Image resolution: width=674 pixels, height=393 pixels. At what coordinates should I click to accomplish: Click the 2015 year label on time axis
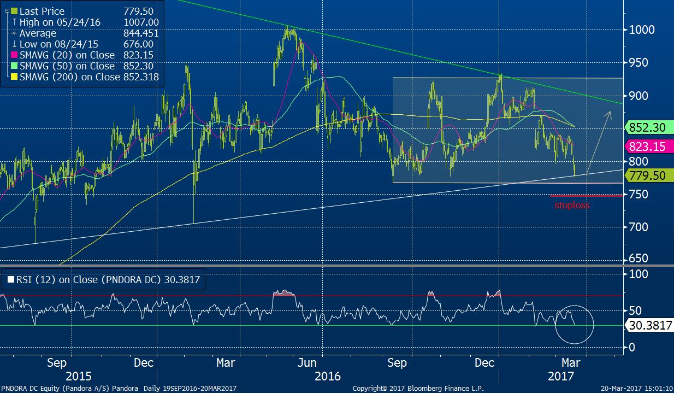[78, 376]
